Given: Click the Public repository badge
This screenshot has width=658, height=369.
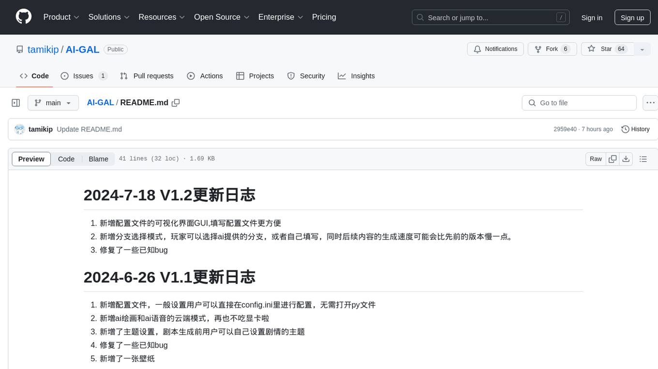Looking at the screenshot, I should (x=116, y=49).
